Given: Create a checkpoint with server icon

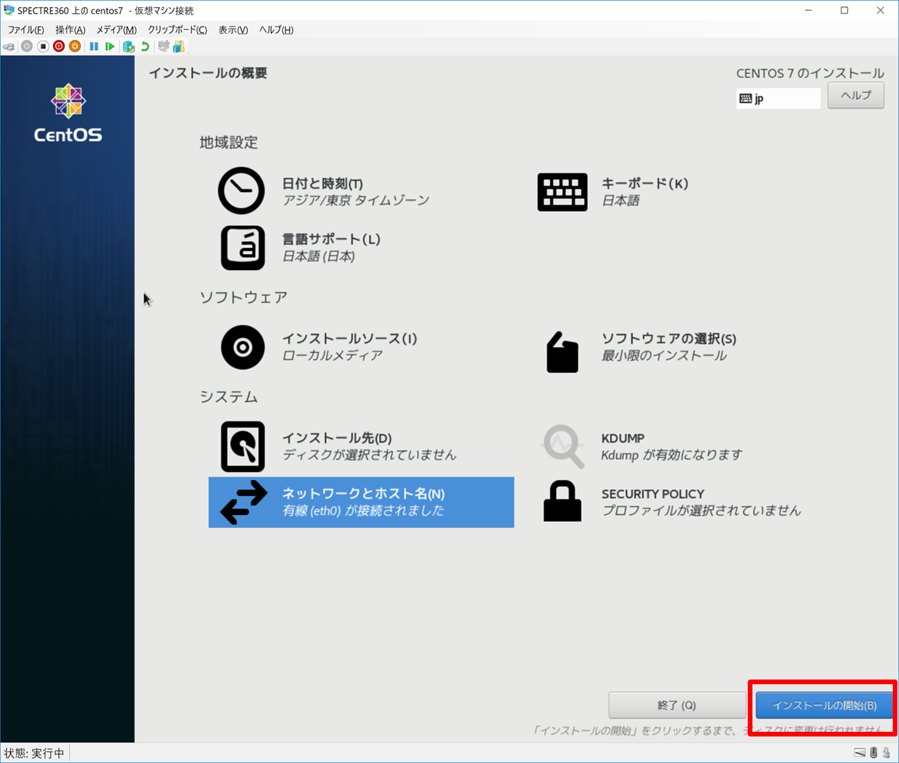Looking at the screenshot, I should [x=129, y=47].
